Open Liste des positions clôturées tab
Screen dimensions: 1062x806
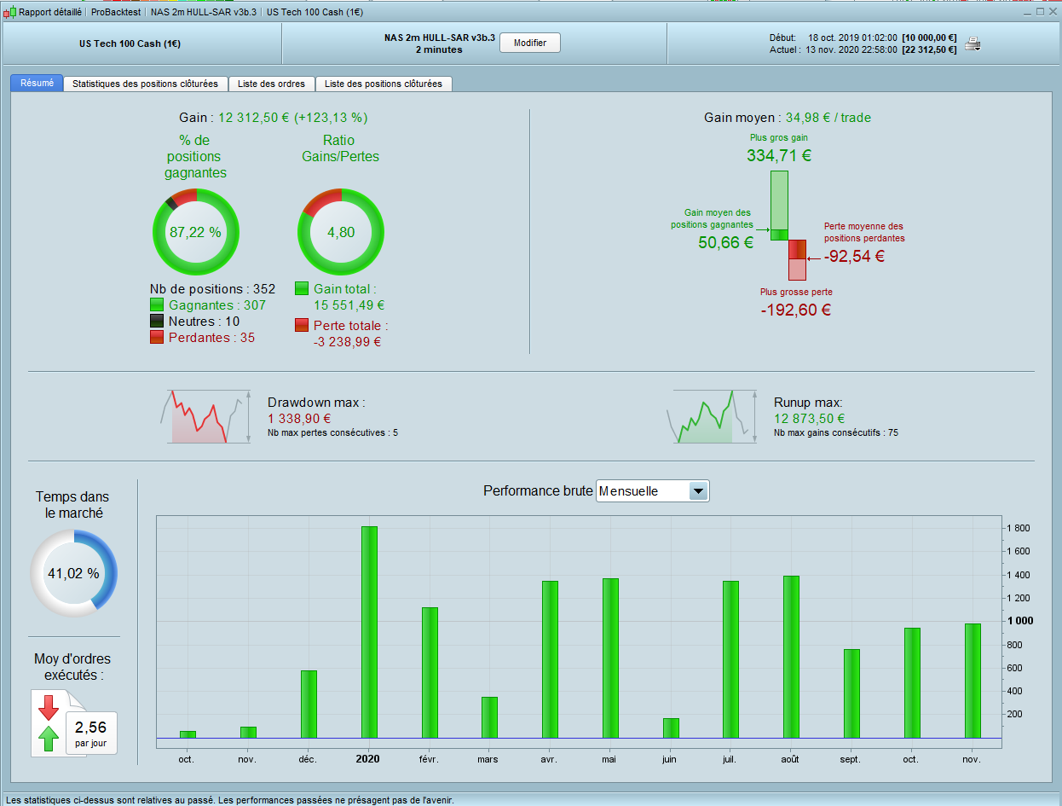pos(384,84)
